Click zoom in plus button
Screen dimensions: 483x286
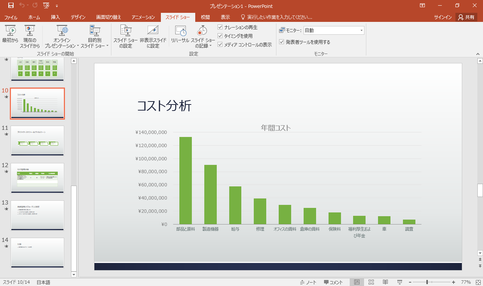pos(453,282)
